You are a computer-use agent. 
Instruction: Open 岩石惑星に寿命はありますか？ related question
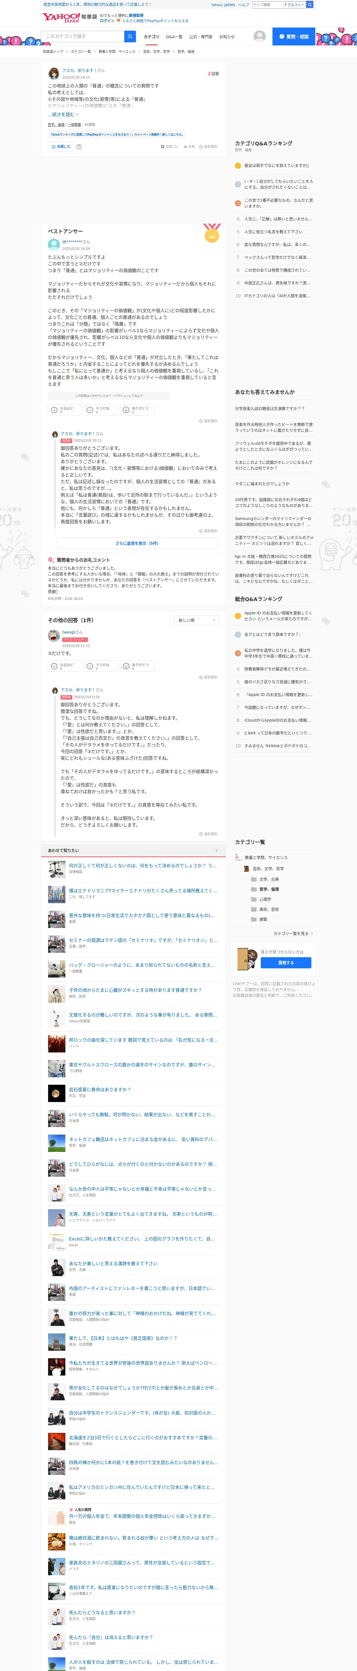click(100, 1090)
